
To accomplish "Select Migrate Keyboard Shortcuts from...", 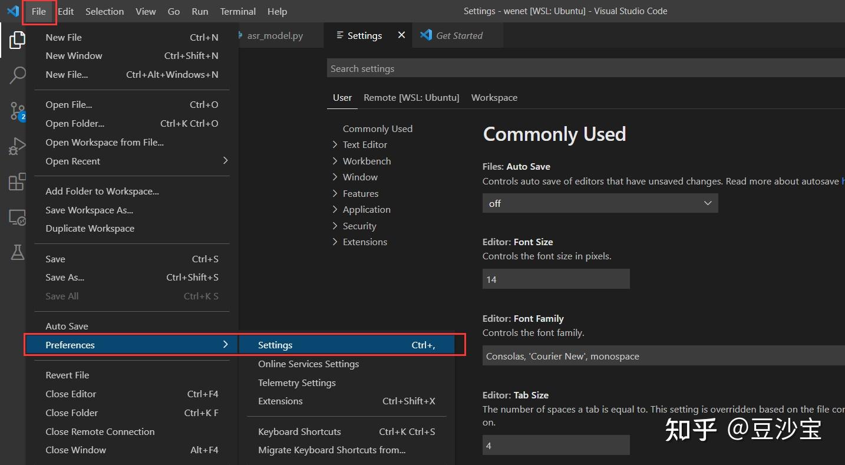I will [x=346, y=450].
